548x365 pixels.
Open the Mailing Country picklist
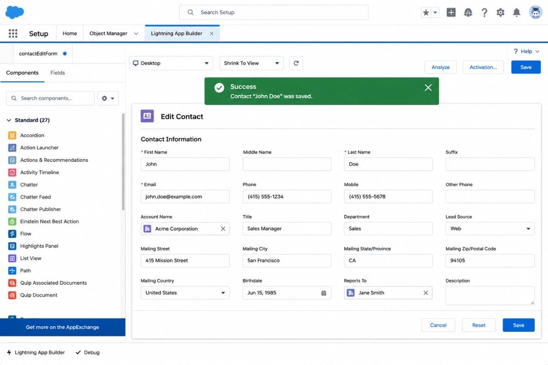[x=185, y=293]
